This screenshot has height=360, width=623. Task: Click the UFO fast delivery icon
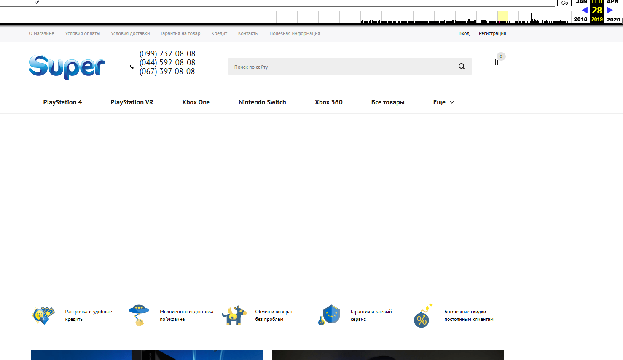click(139, 315)
